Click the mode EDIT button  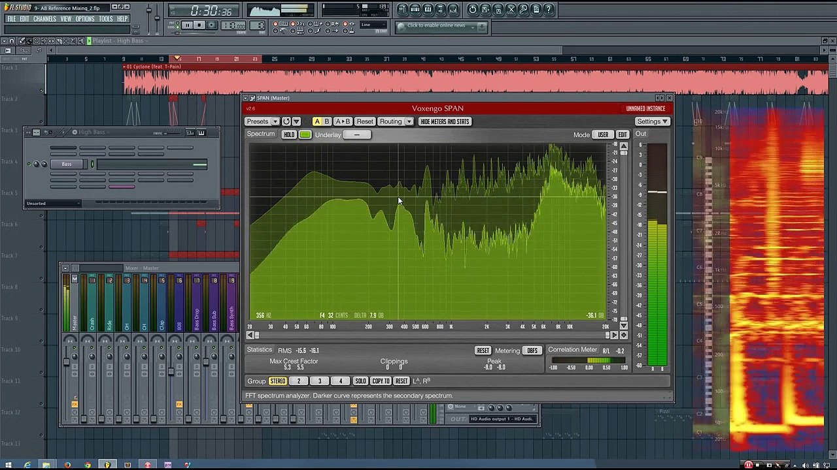point(623,134)
